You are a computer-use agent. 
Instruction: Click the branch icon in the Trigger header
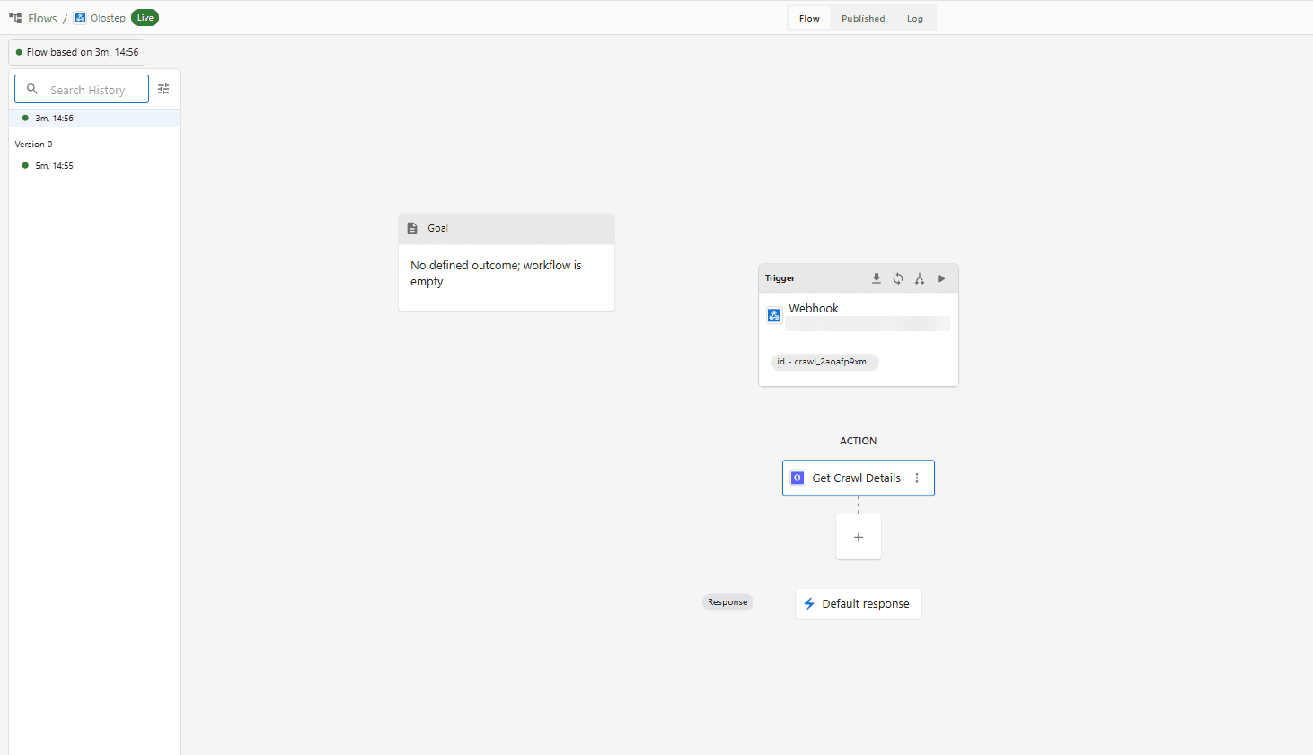920,278
